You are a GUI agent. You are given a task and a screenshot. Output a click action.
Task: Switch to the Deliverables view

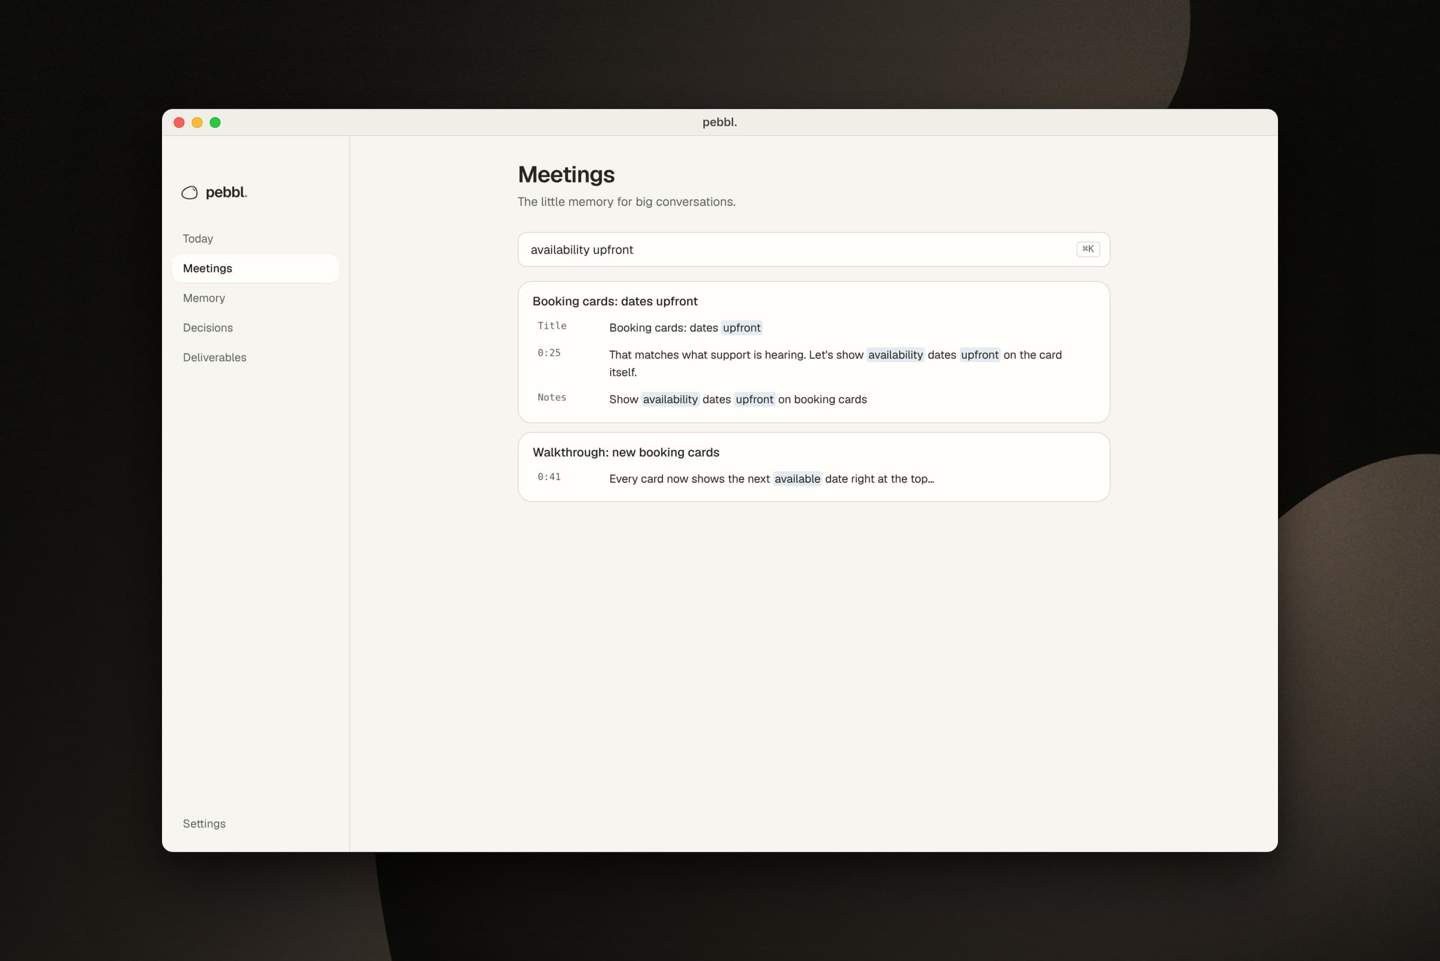click(x=256, y=357)
